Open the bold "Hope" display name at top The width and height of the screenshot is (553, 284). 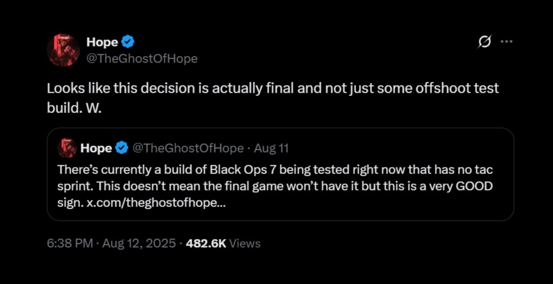102,42
